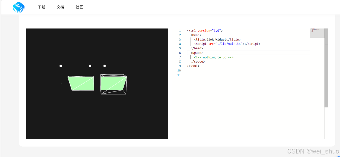Click the 'nothing to do' comment
Screen dimensions: 340x157
click(214, 57)
